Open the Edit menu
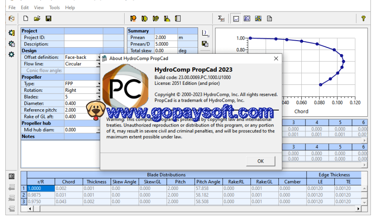 [x=25, y=7]
